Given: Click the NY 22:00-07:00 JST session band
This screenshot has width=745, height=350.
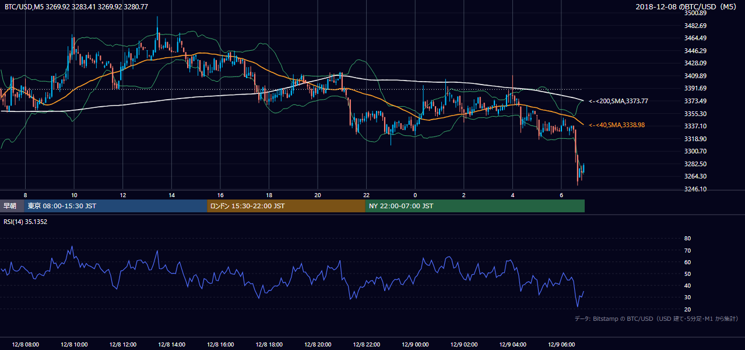Looking at the screenshot, I should 475,206.
